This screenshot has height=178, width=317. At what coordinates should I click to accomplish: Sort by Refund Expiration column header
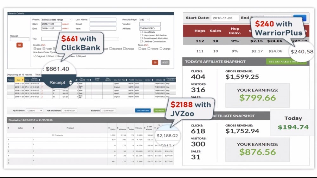[x=35, y=79]
